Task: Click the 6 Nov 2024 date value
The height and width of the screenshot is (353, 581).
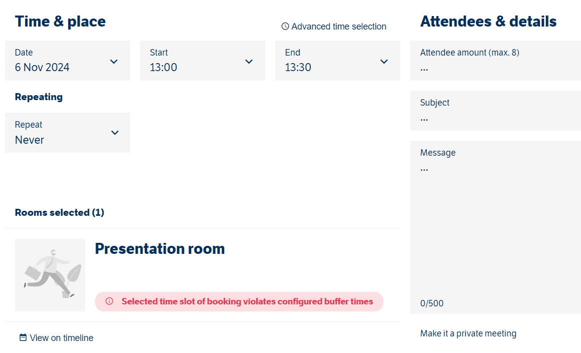Action: coord(42,67)
